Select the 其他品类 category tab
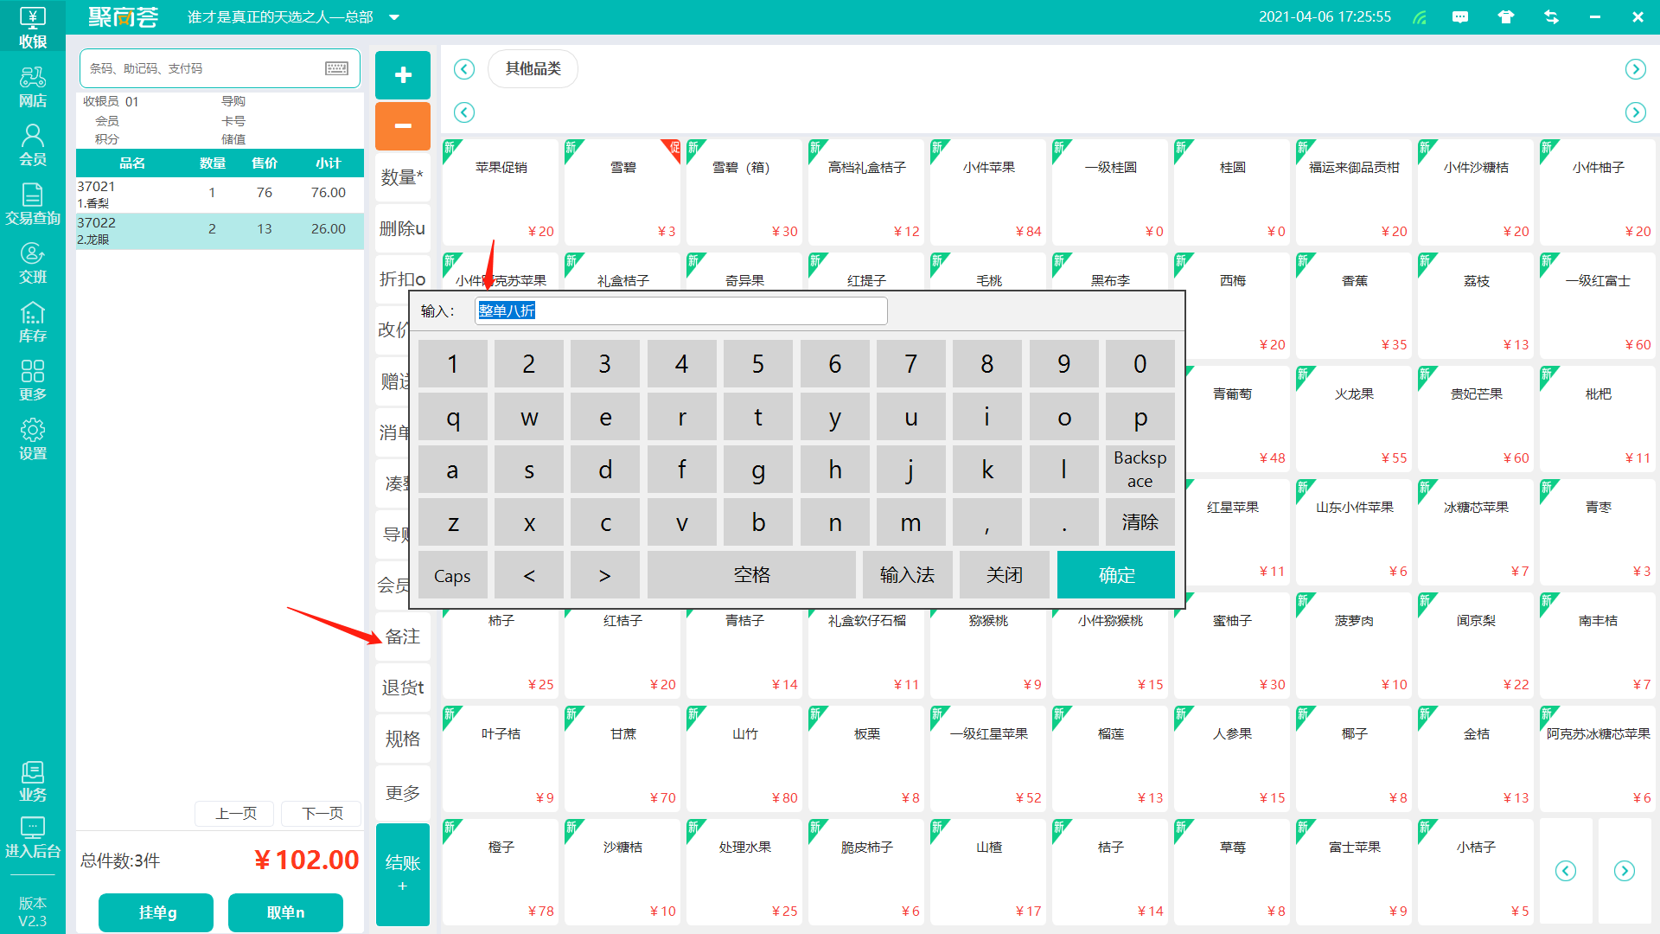 (533, 68)
